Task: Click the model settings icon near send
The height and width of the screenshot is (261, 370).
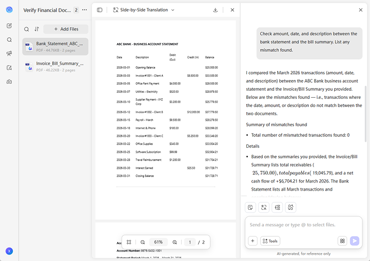Action: pyautogui.click(x=342, y=241)
